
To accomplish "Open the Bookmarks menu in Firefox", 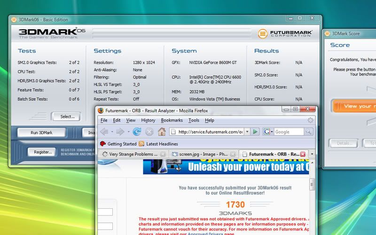I will 172,120.
